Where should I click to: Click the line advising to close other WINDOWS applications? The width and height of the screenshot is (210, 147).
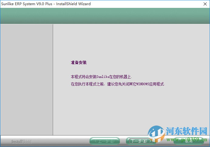coord(118,84)
